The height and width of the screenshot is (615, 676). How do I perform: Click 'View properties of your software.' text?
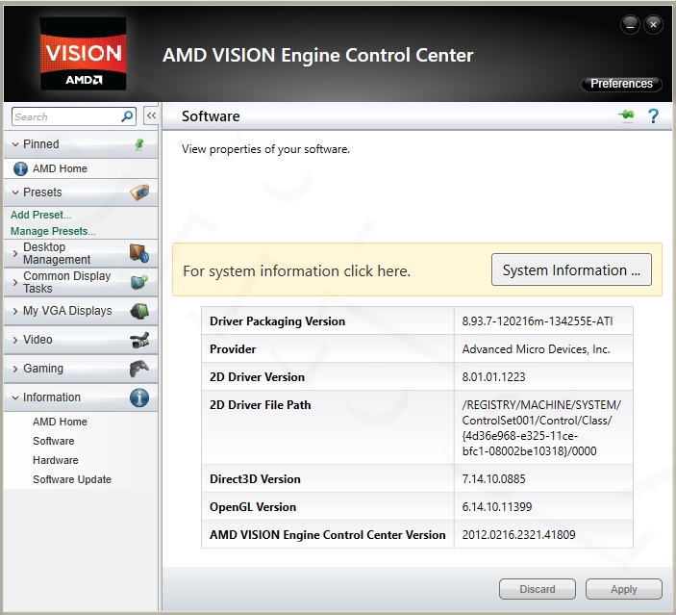[265, 149]
